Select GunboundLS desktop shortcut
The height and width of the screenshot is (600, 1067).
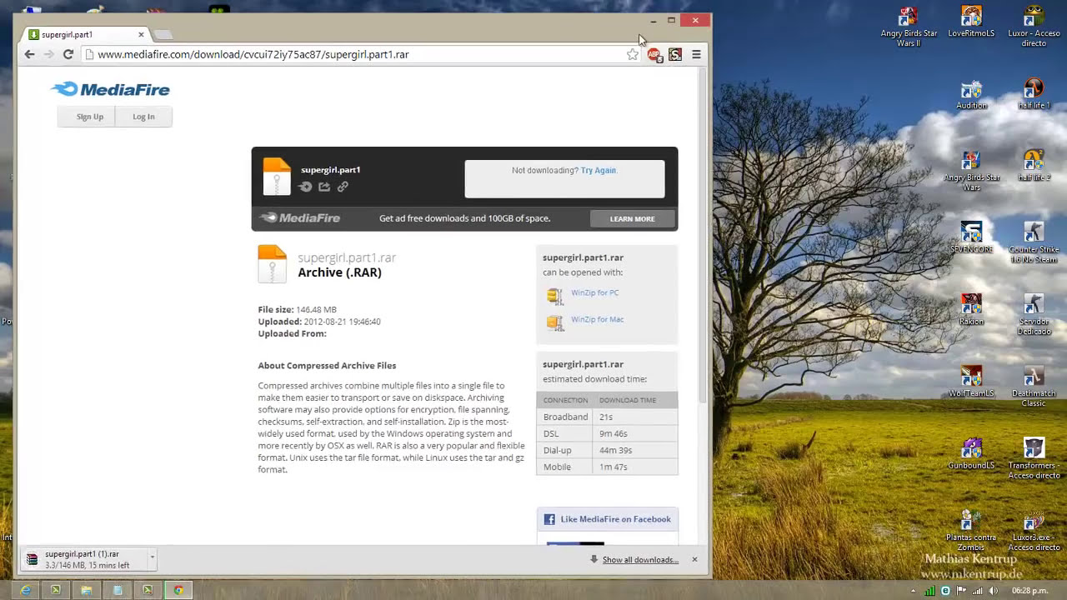coord(971,453)
